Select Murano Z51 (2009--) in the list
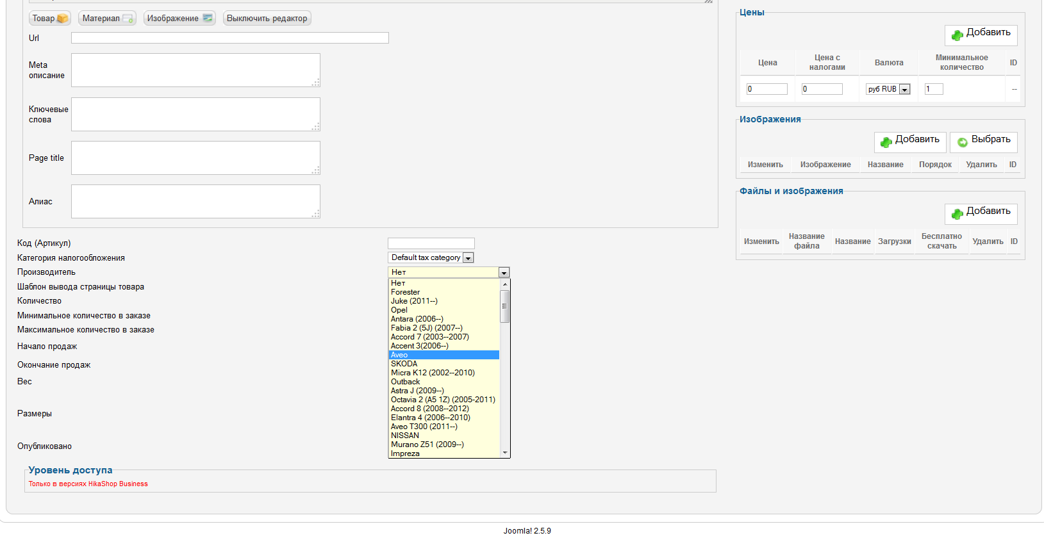Image resolution: width=1044 pixels, height=547 pixels. pos(427,445)
